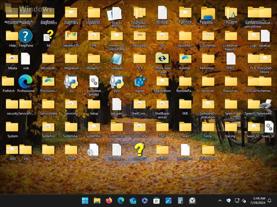Screen dimensions: 277x207
Task: Open the volume muted tray icon
Action: [x=244, y=201]
